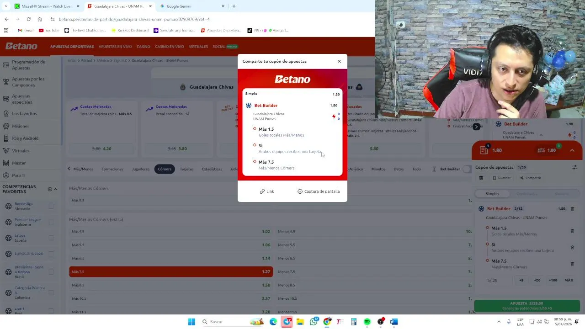Click the bet slip receipt icon
The height and width of the screenshot is (329, 585).
(x=484, y=150)
